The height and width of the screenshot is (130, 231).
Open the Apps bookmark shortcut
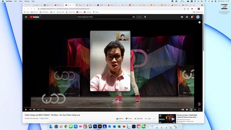pyautogui.click(x=27, y=12)
